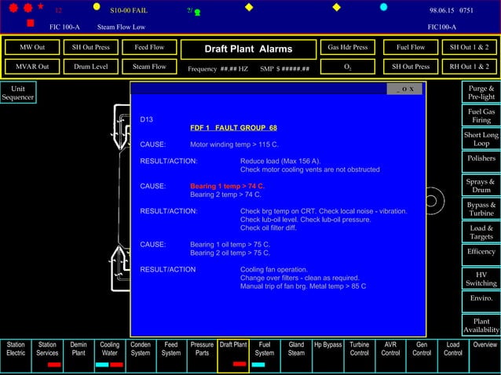The image size is (501, 375).
Task: Open the Short Long Loop screen
Action: click(481, 139)
